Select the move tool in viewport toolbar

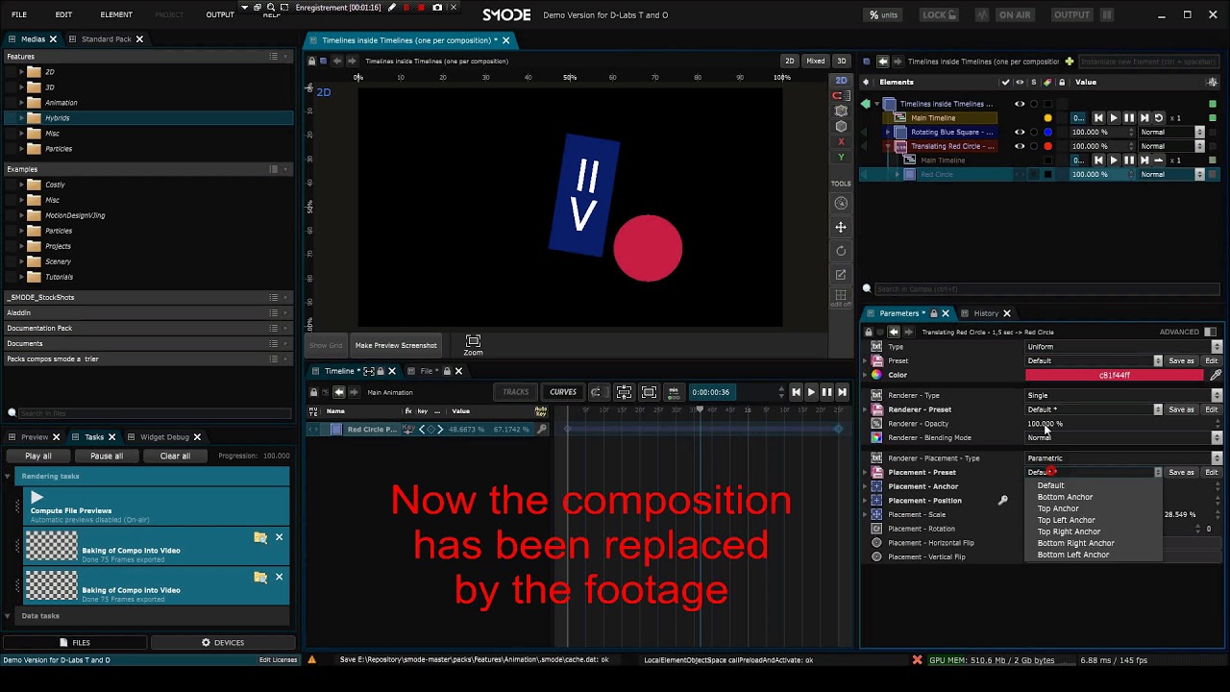[x=841, y=227]
